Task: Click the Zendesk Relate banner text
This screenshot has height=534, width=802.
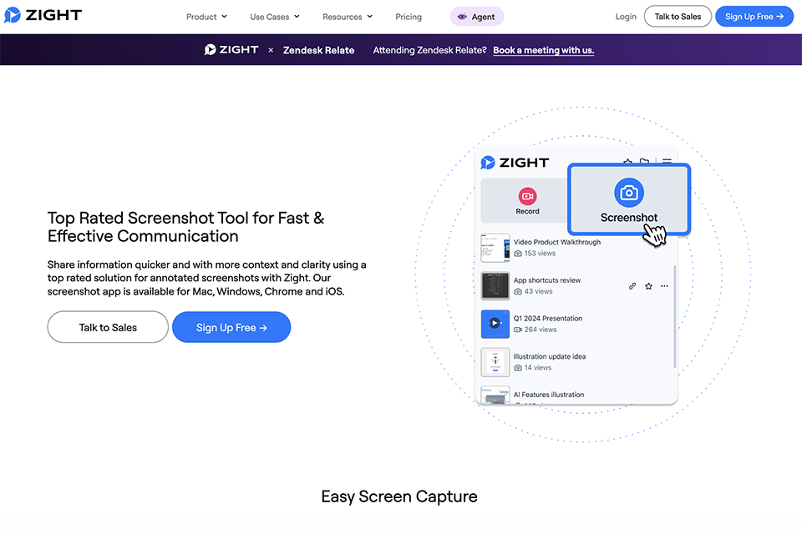Action: click(x=318, y=50)
